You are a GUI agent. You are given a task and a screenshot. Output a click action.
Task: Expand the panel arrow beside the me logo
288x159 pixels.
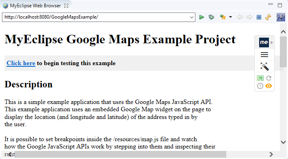[x=272, y=42]
